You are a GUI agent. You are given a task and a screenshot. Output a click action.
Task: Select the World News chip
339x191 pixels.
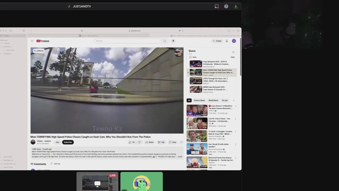[x=213, y=101]
